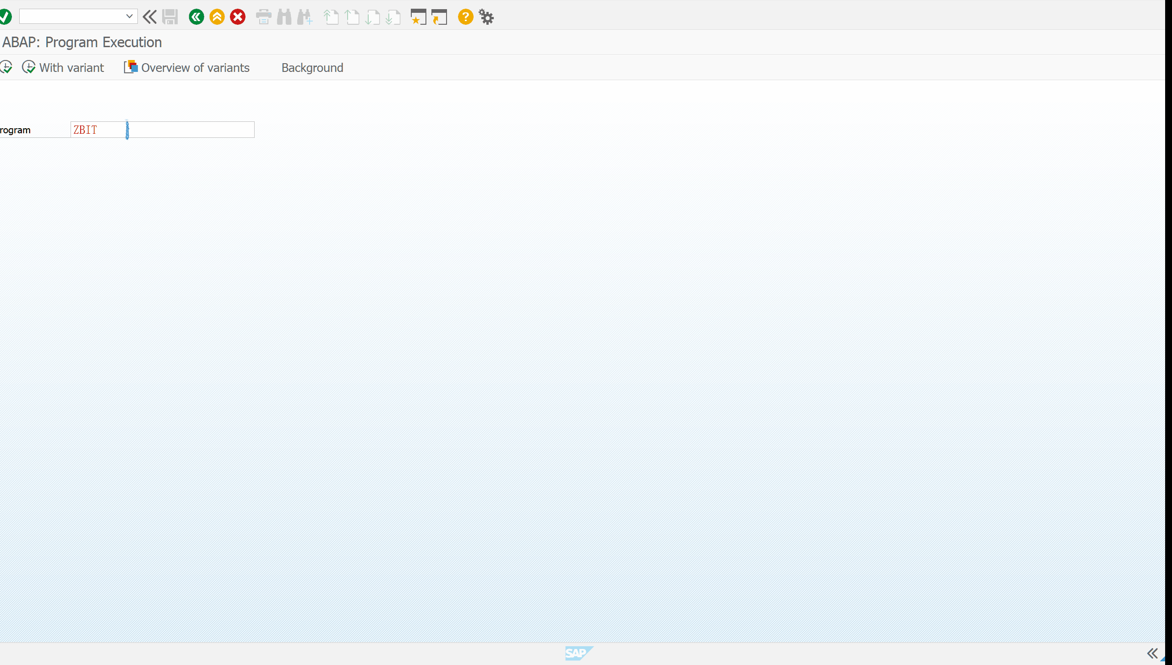This screenshot has height=665, width=1172.
Task: Open Find using the binoculars icon
Action: tap(284, 16)
